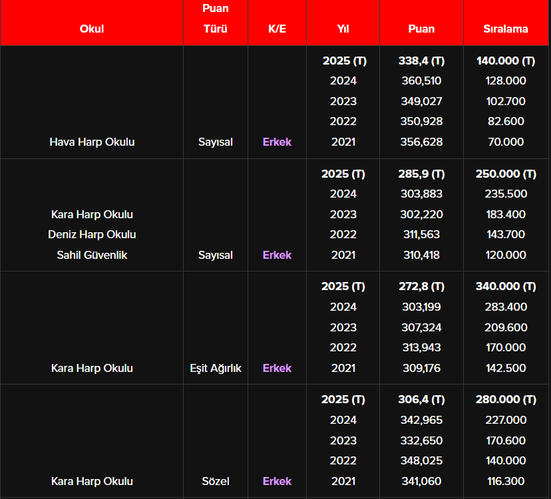Click the 143.700 ranking value
The width and height of the screenshot is (551, 499).
tap(506, 234)
